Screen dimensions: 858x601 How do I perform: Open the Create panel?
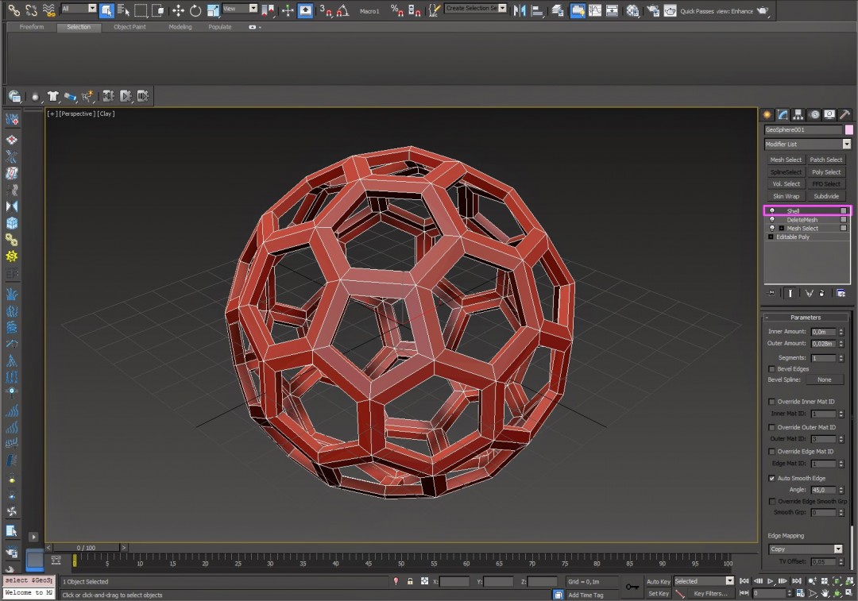(766, 114)
